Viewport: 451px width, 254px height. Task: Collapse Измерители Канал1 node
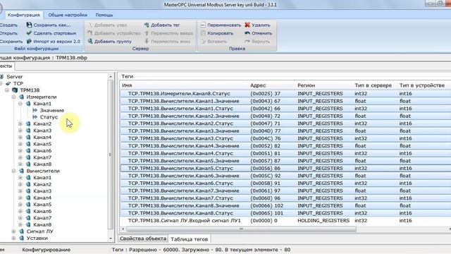(20, 104)
